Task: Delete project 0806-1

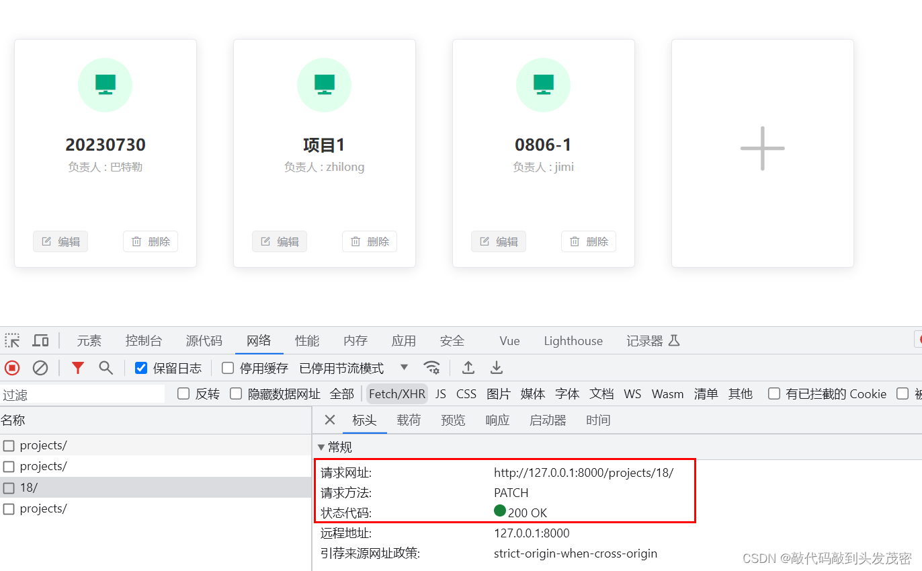Action: click(589, 241)
